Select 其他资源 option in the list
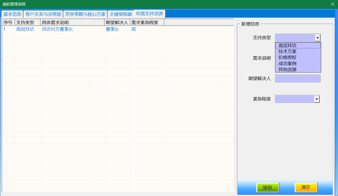The image size is (338, 196). point(298,69)
